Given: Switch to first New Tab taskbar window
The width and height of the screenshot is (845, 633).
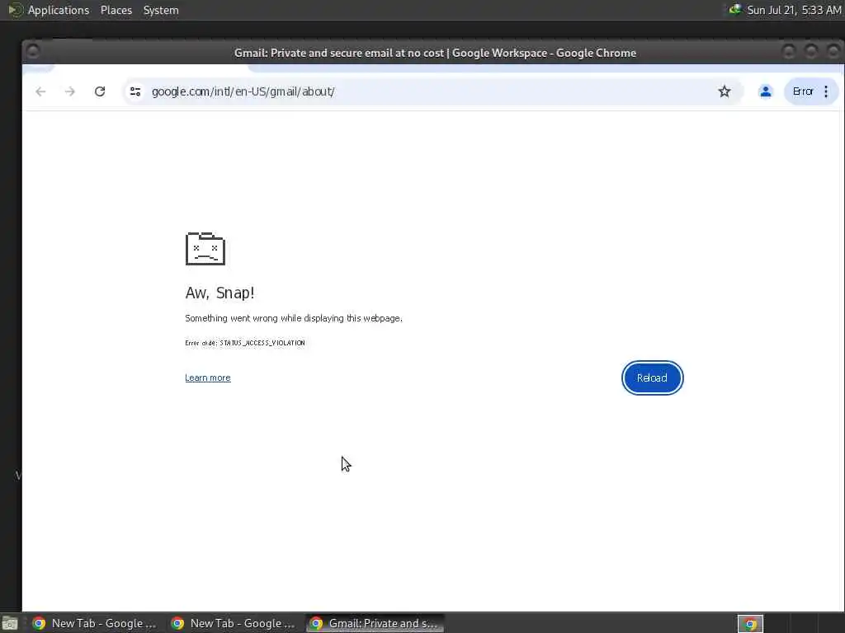Looking at the screenshot, I should (94, 623).
